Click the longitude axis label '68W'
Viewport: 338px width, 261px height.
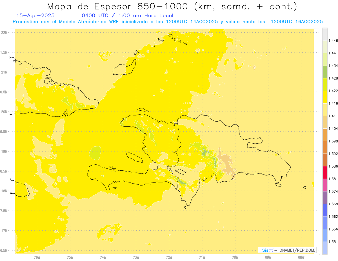301,257
